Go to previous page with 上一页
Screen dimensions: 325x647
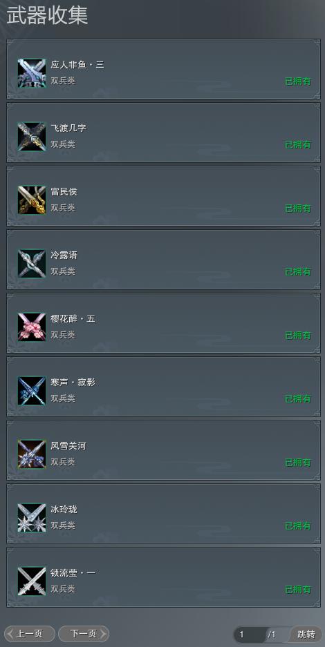[30, 634]
